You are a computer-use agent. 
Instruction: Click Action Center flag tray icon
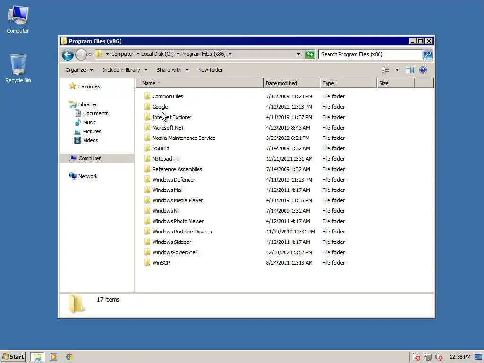pos(416,357)
